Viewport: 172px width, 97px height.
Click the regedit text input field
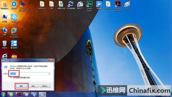(x=30, y=74)
